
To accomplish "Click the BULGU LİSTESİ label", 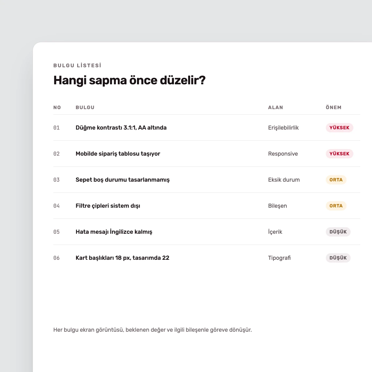I will 77,65.
